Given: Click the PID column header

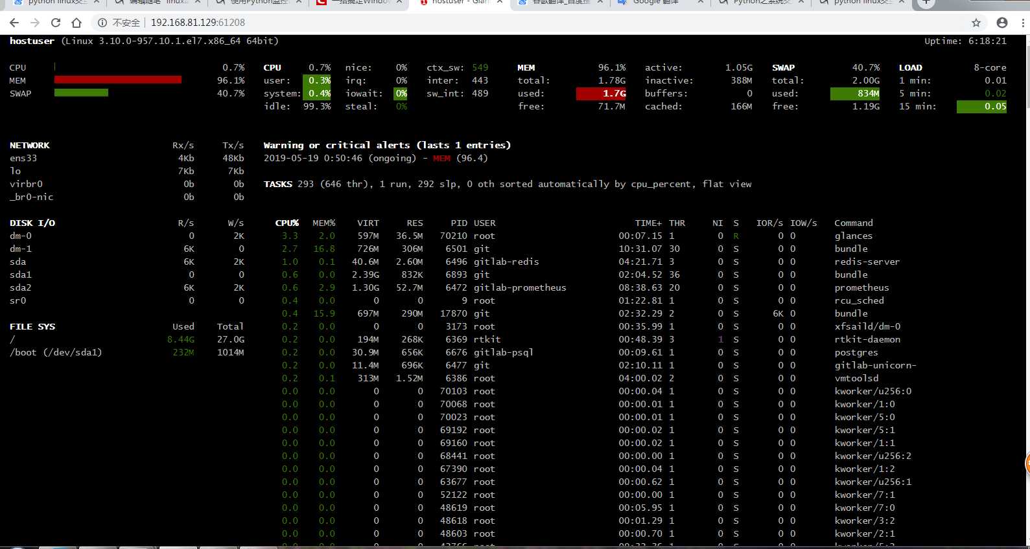Looking at the screenshot, I should pos(459,223).
